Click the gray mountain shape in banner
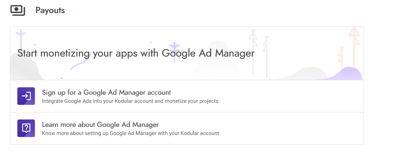Viewport: 411px width, 164px height. pos(216,61)
